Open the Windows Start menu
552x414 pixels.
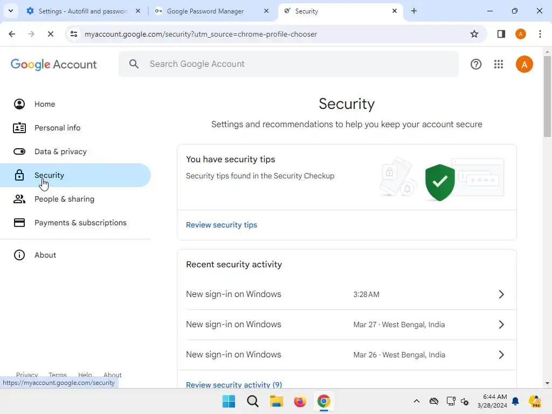click(229, 401)
